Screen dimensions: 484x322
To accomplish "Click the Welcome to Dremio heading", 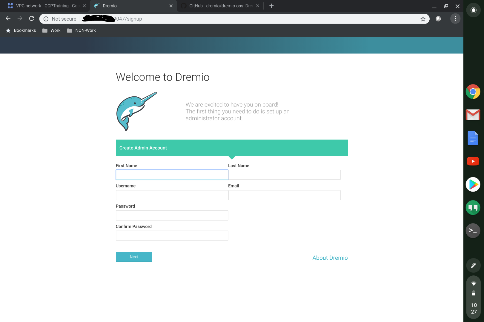I will click(x=163, y=77).
